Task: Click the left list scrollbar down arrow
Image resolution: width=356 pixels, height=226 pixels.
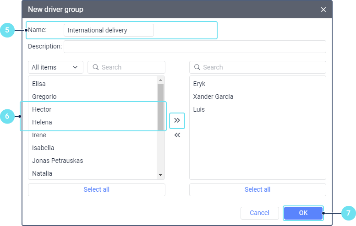Action: click(x=160, y=175)
